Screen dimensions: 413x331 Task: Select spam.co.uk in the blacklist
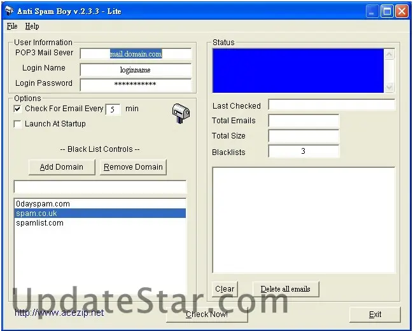pyautogui.click(x=100, y=213)
